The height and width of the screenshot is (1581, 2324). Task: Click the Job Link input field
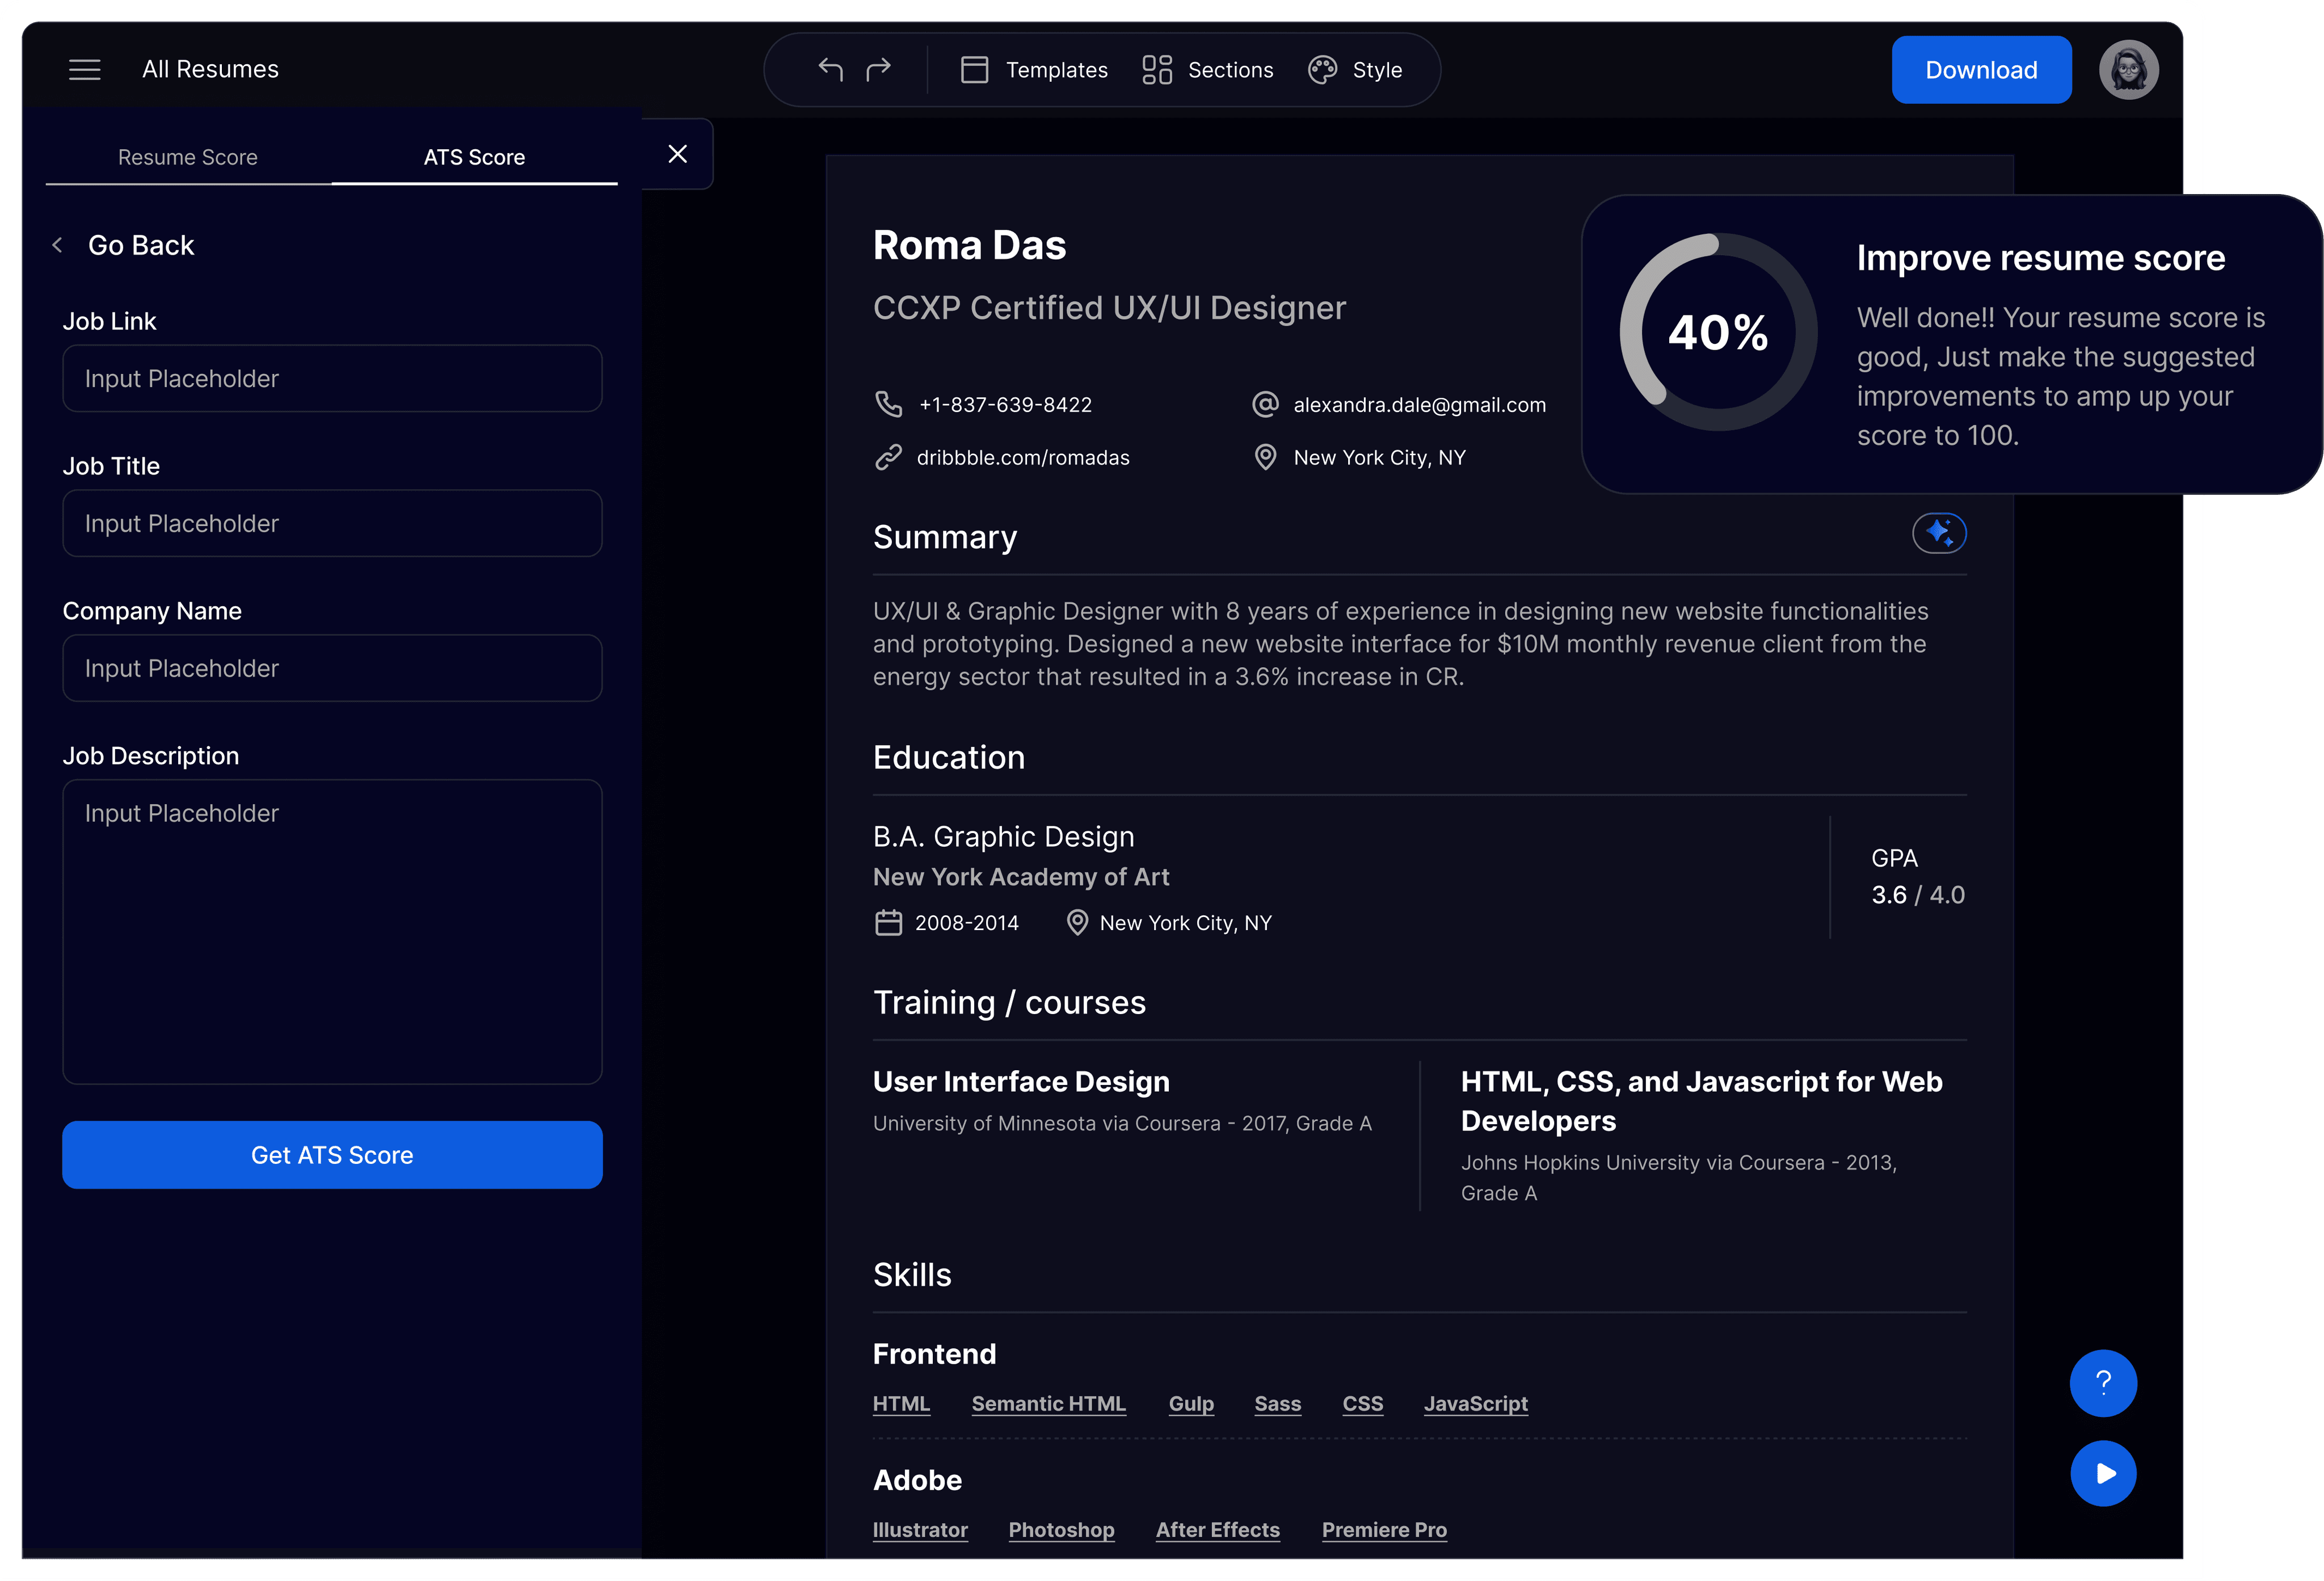332,378
